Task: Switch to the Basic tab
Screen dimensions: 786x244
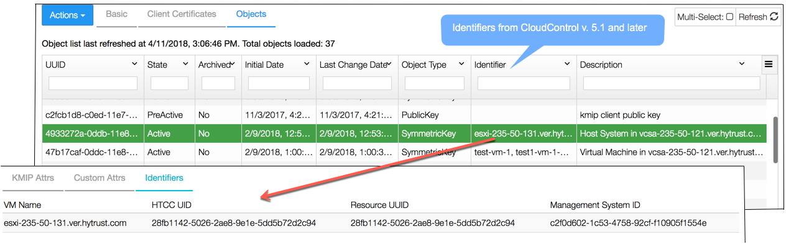Action: click(116, 14)
